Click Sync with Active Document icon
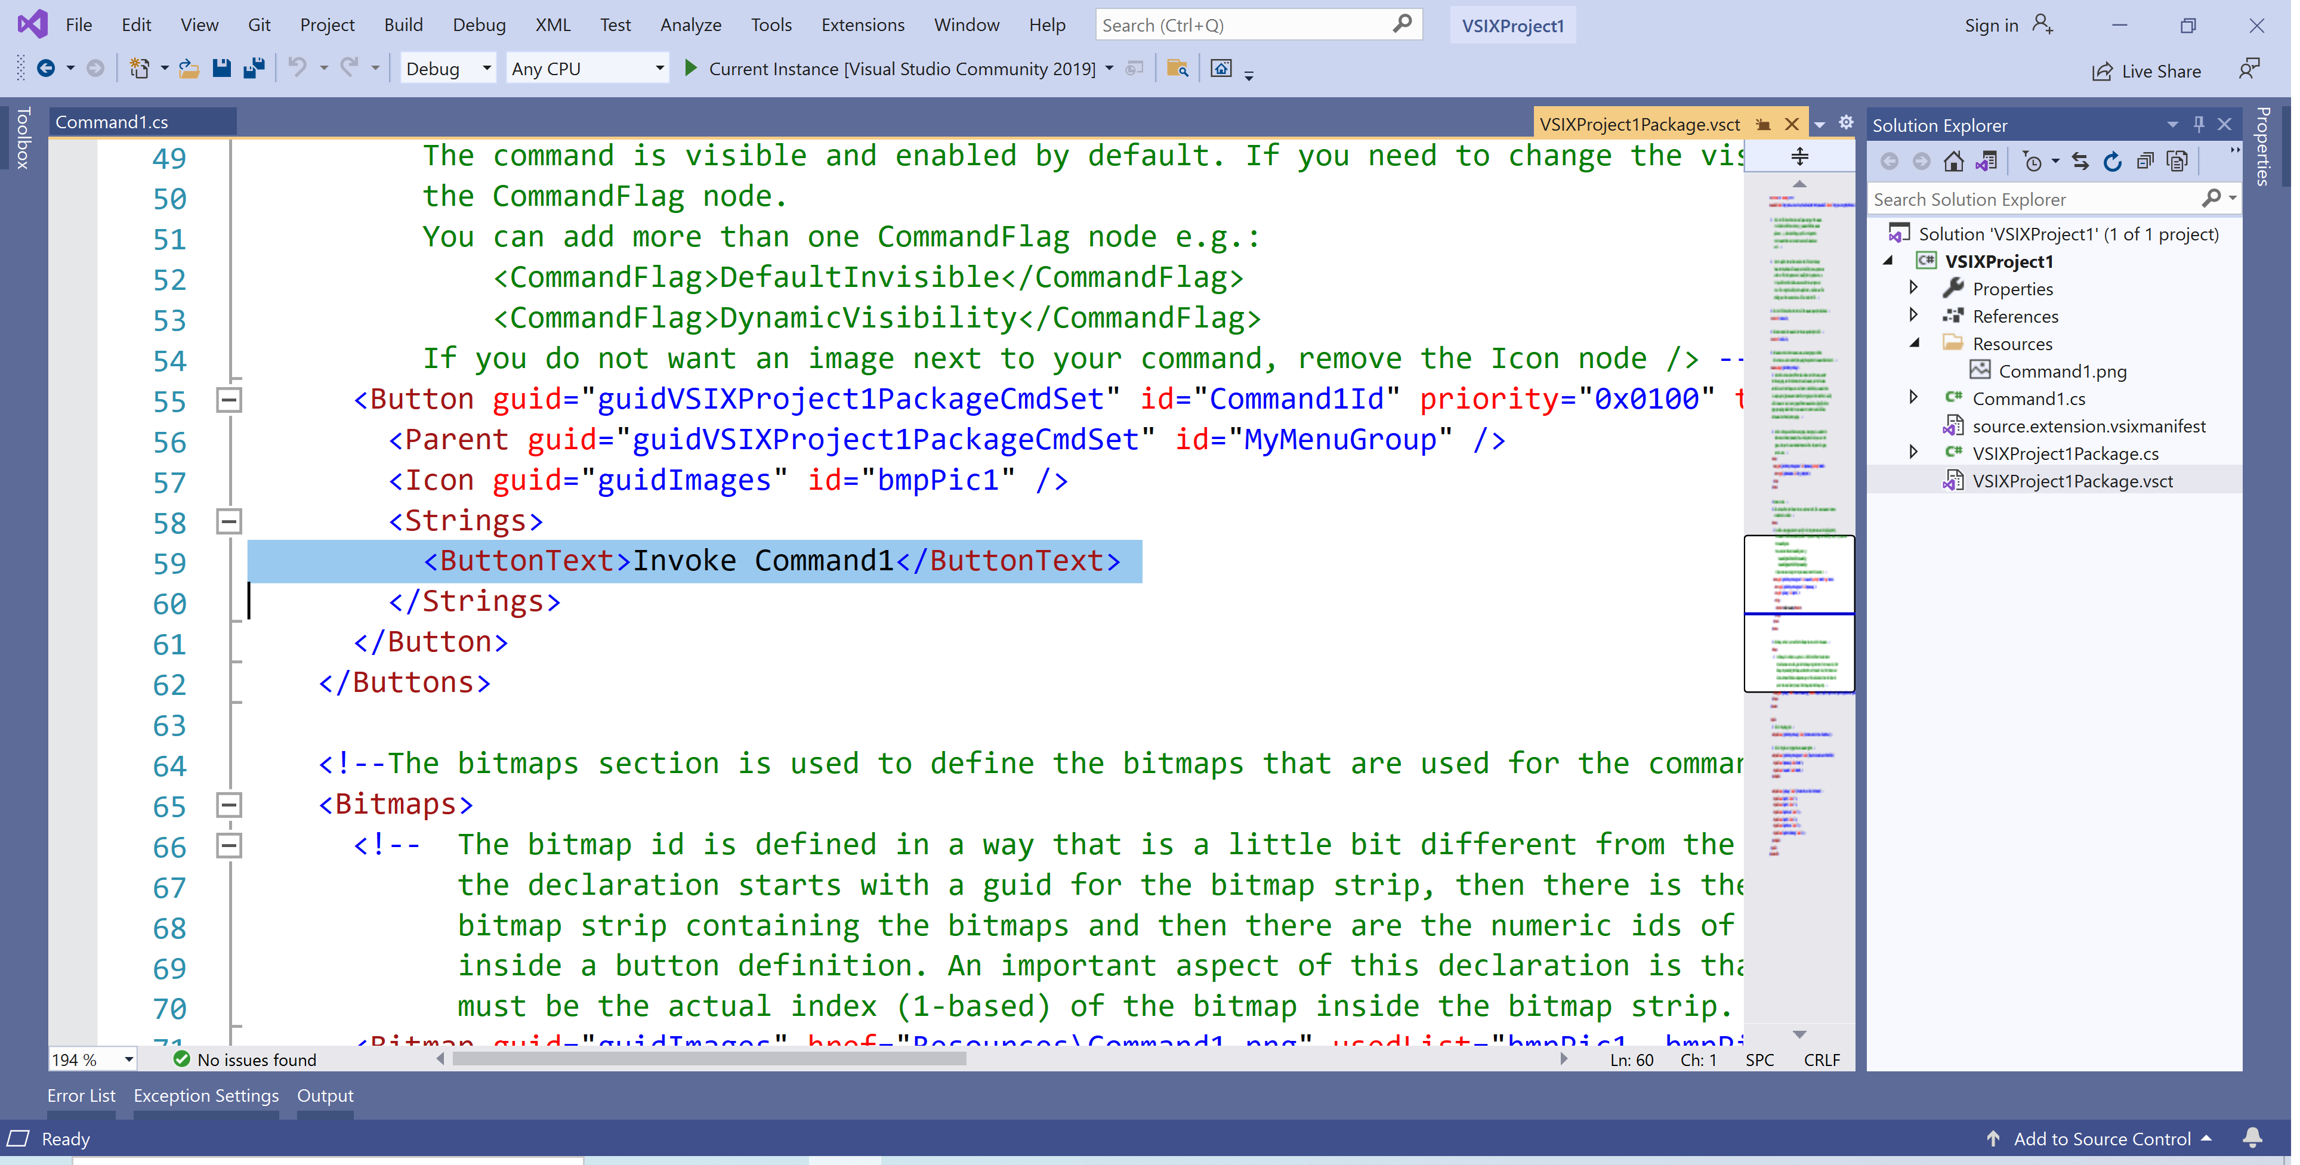 [x=2080, y=162]
